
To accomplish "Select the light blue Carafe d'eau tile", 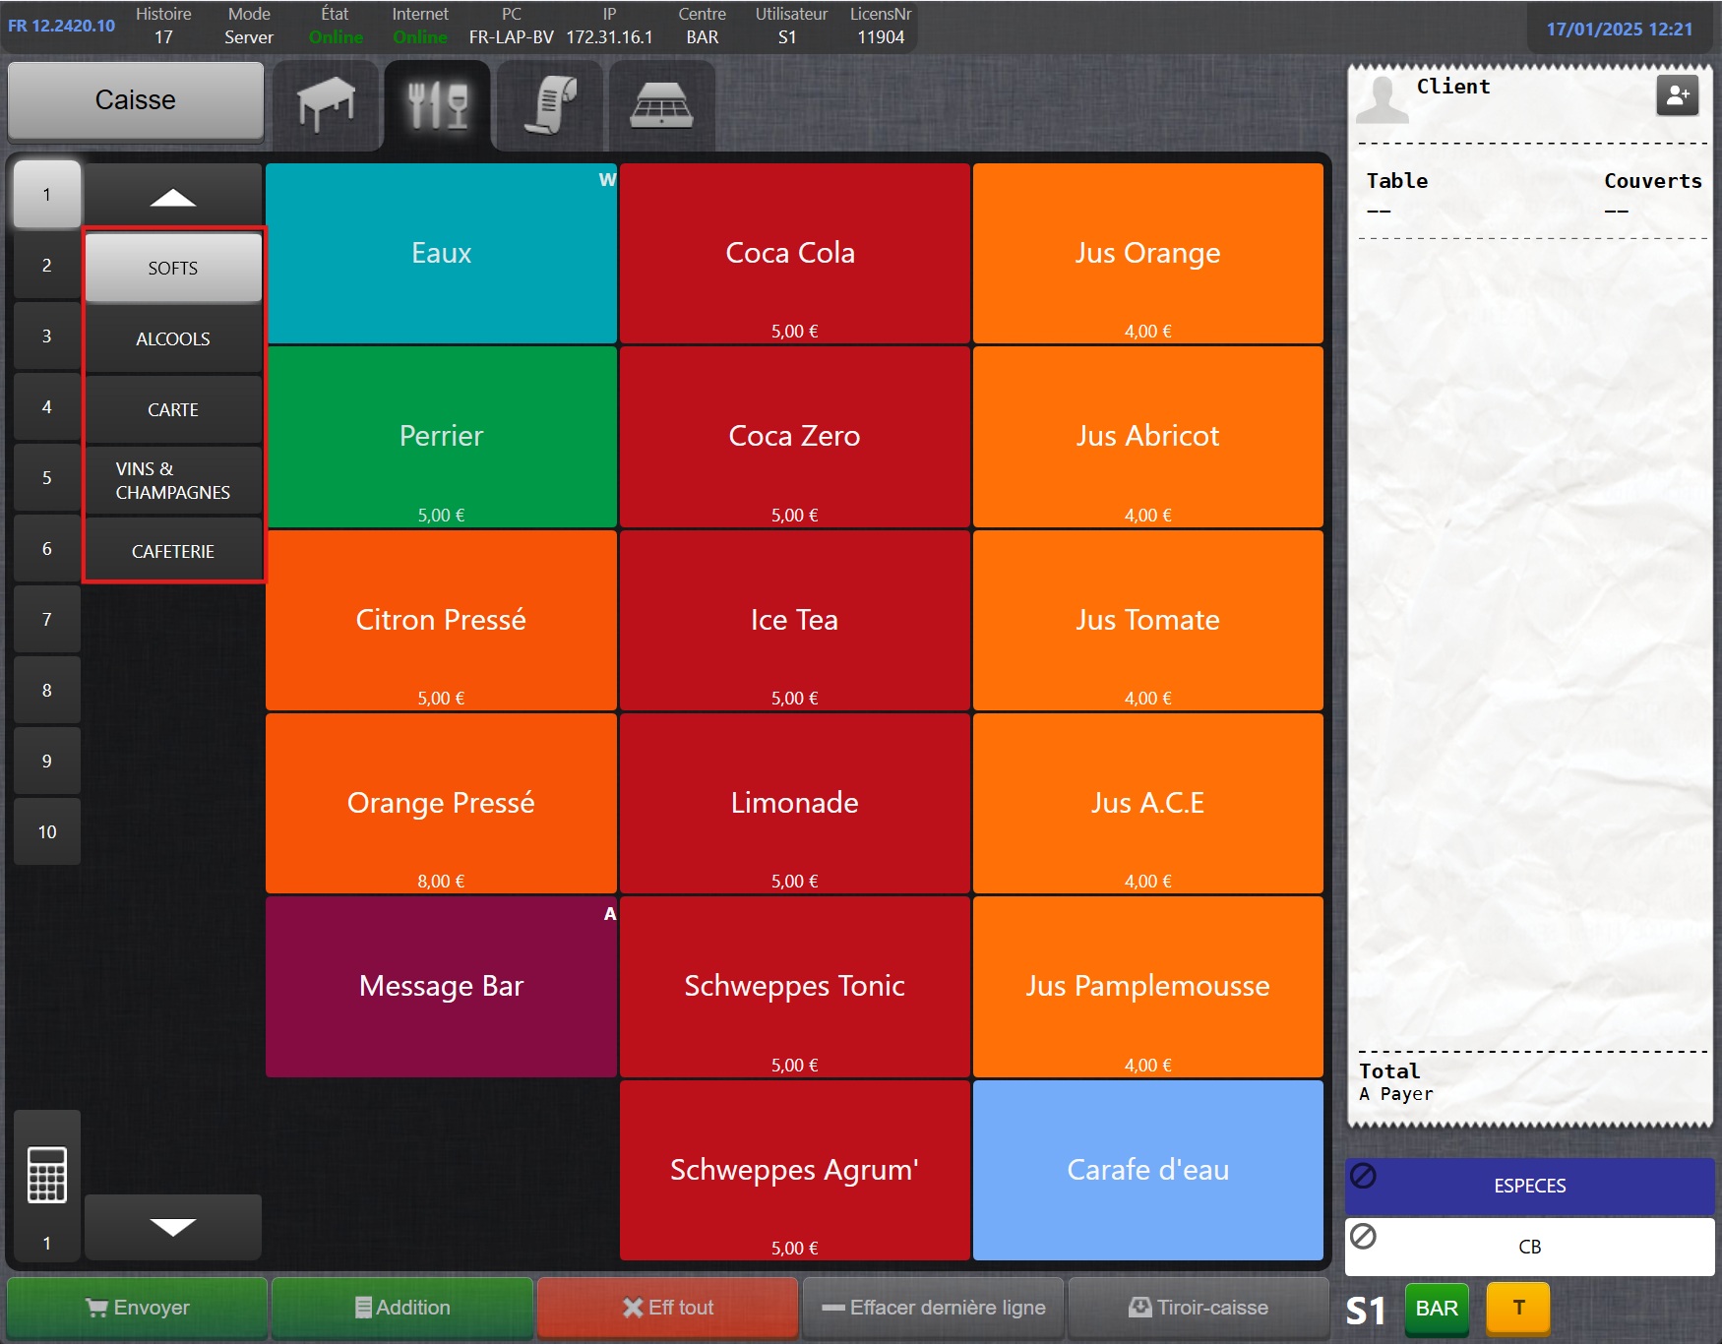I will tap(1147, 1170).
